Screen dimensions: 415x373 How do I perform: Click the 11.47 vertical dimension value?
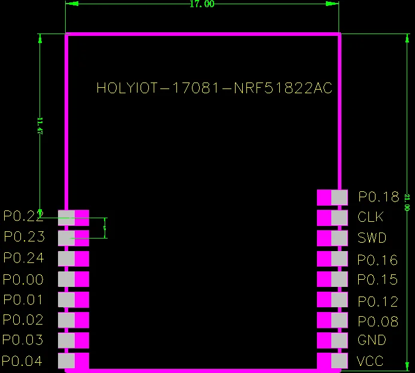tap(40, 126)
